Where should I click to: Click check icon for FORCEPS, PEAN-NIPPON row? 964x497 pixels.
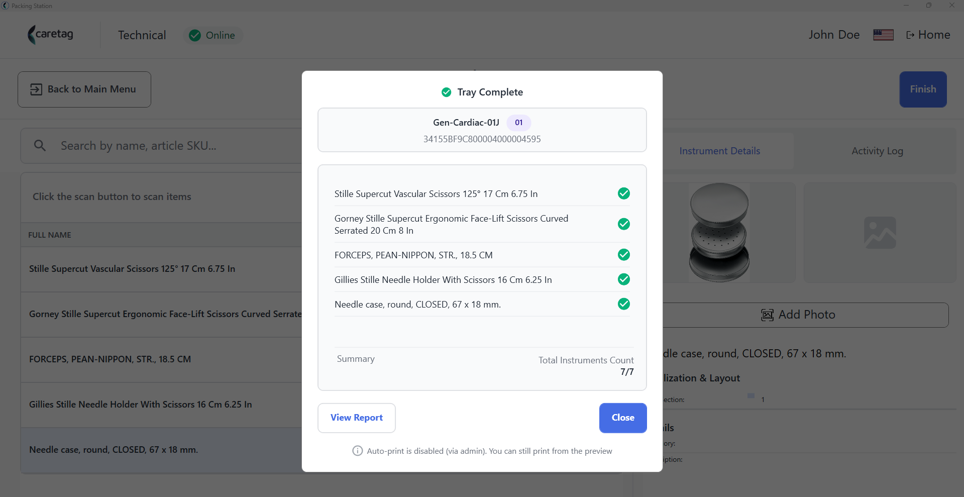pyautogui.click(x=624, y=255)
